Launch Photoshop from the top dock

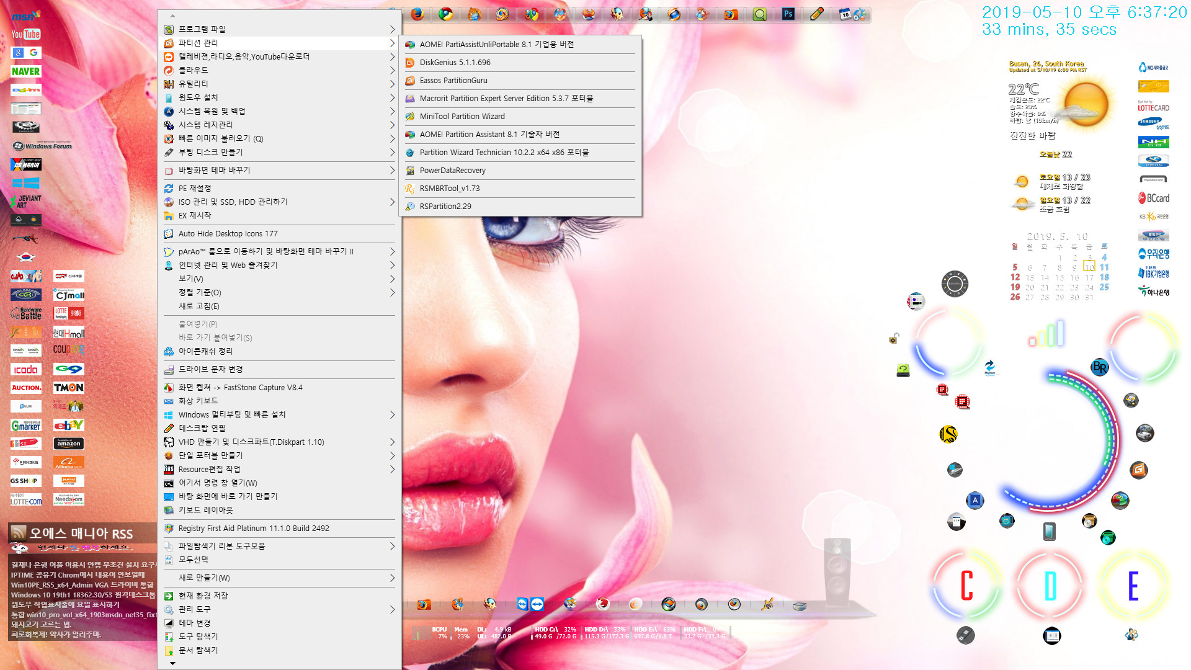tap(788, 14)
